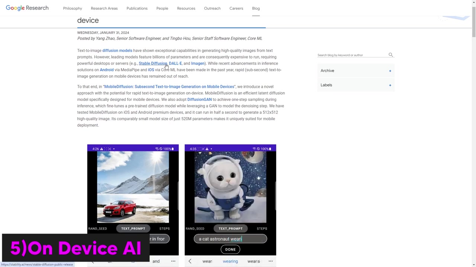The height and width of the screenshot is (267, 476).
Task: Choose the 'wears' keyboard suggestion
Action: 254,261
